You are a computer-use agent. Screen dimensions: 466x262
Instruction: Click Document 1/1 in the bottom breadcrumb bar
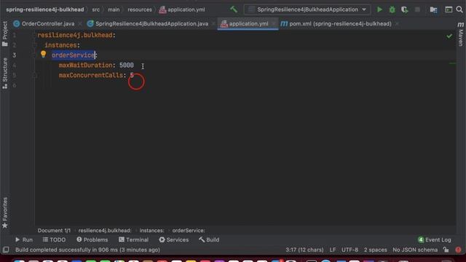54,231
